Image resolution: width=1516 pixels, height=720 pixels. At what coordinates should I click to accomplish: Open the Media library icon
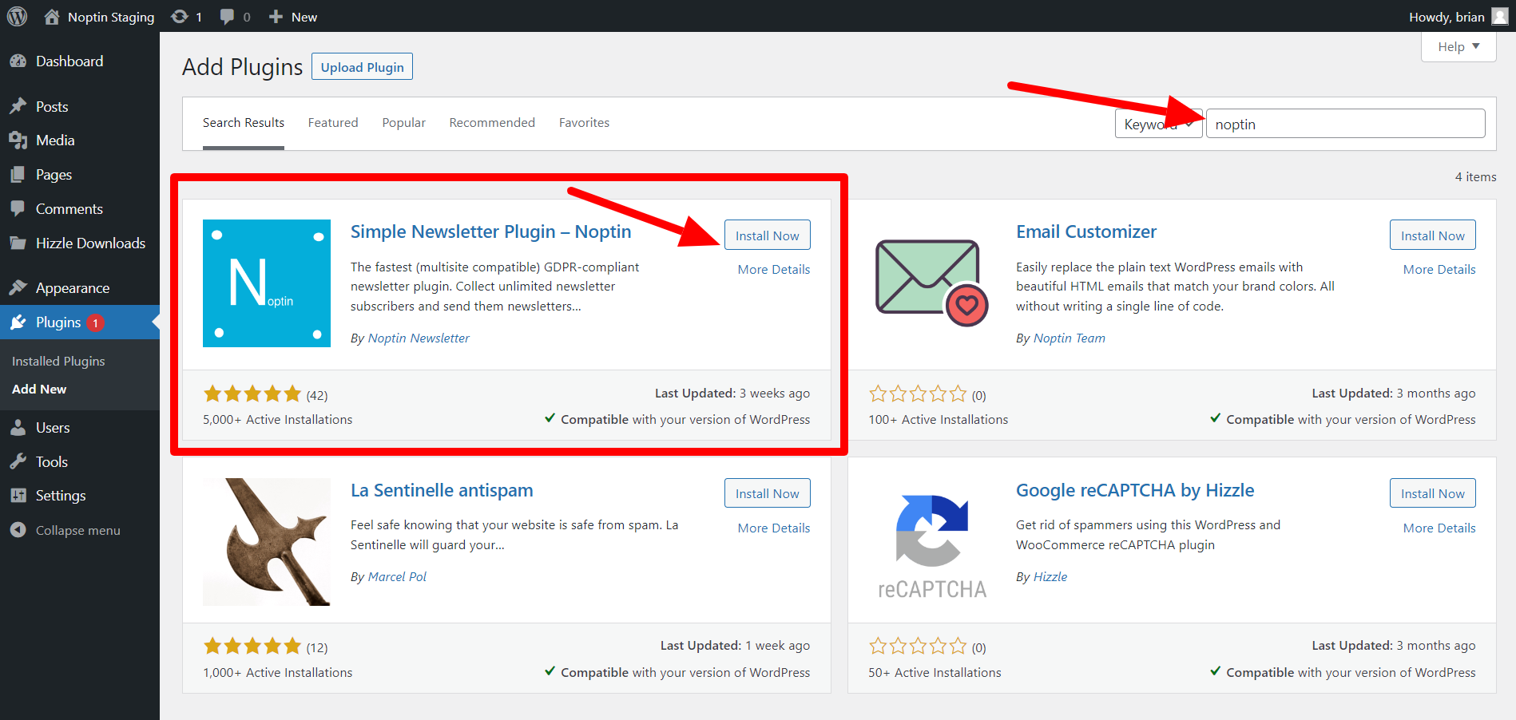click(18, 140)
